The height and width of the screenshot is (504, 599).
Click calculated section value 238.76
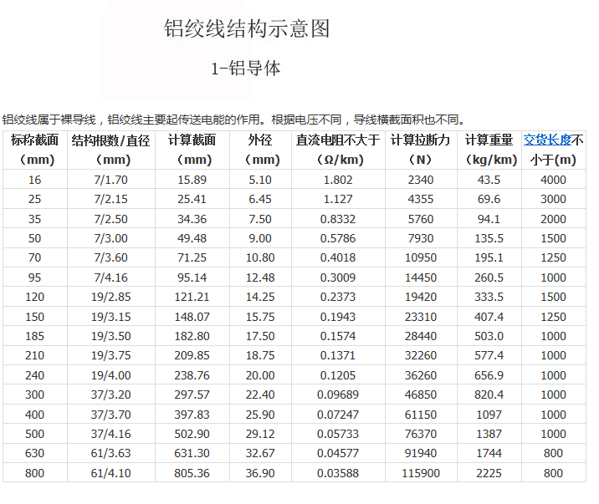192,375
